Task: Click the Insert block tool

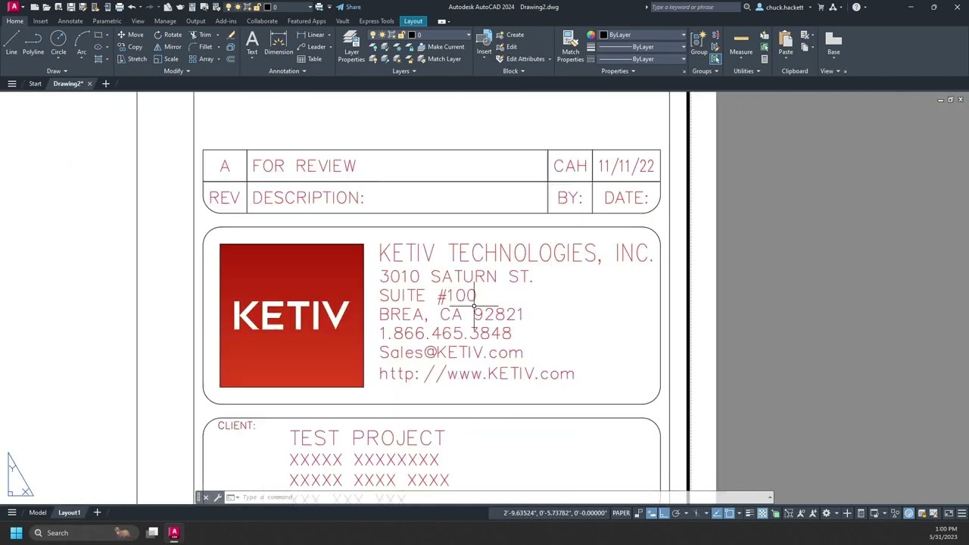Action: click(484, 43)
